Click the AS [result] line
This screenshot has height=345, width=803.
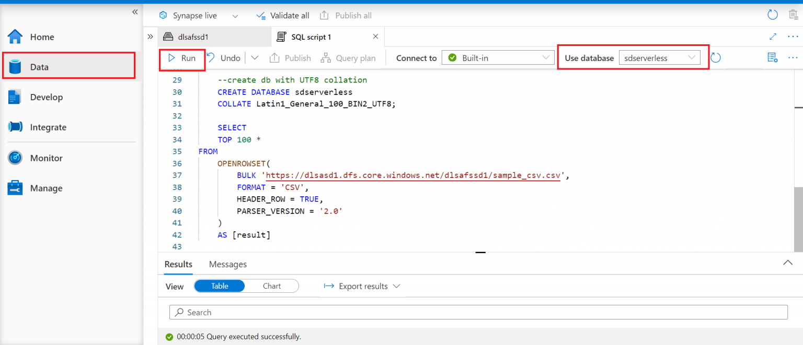click(244, 235)
